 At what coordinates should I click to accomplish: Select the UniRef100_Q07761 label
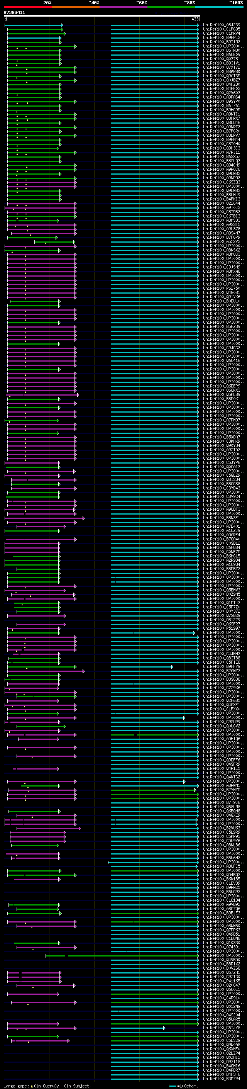[x=222, y=59]
